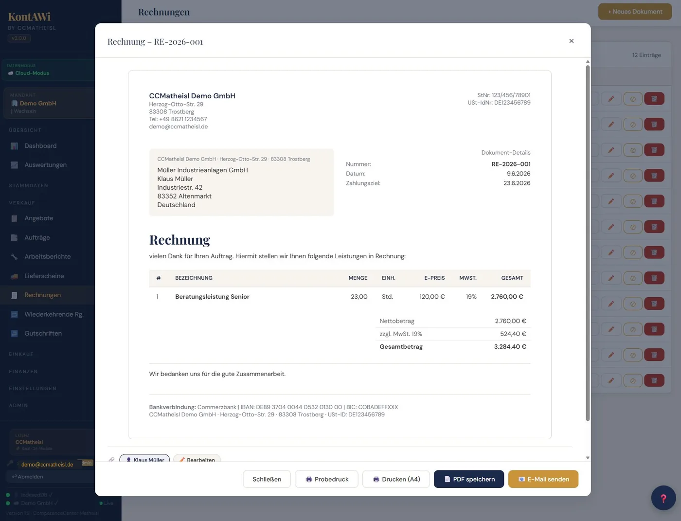Click the scrollbar up arrow in dialog
Image resolution: width=681 pixels, height=521 pixels.
pos(588,62)
